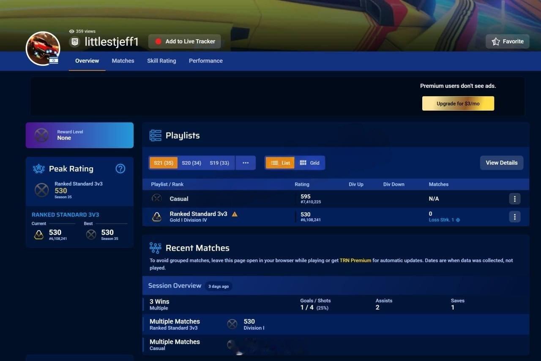The image size is (541, 361).
Task: Add player to Live Tracker
Action: 185,41
